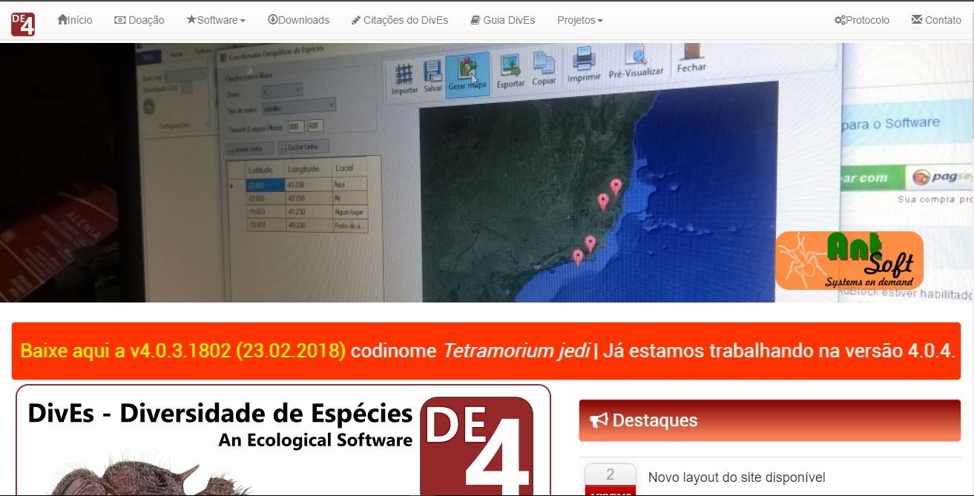Image resolution: width=974 pixels, height=496 pixels.
Task: Open the Guia DivEs page
Action: pos(503,20)
